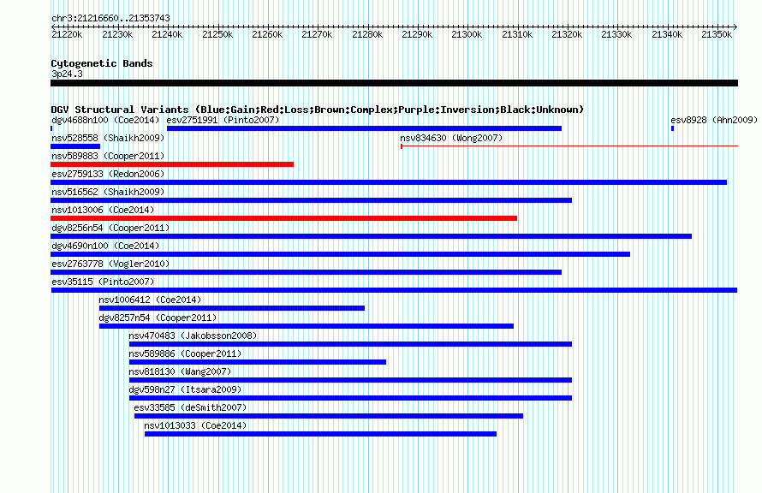Click the short blue nsv528558 bar
Screen dimensions: 762x493
coord(75,146)
